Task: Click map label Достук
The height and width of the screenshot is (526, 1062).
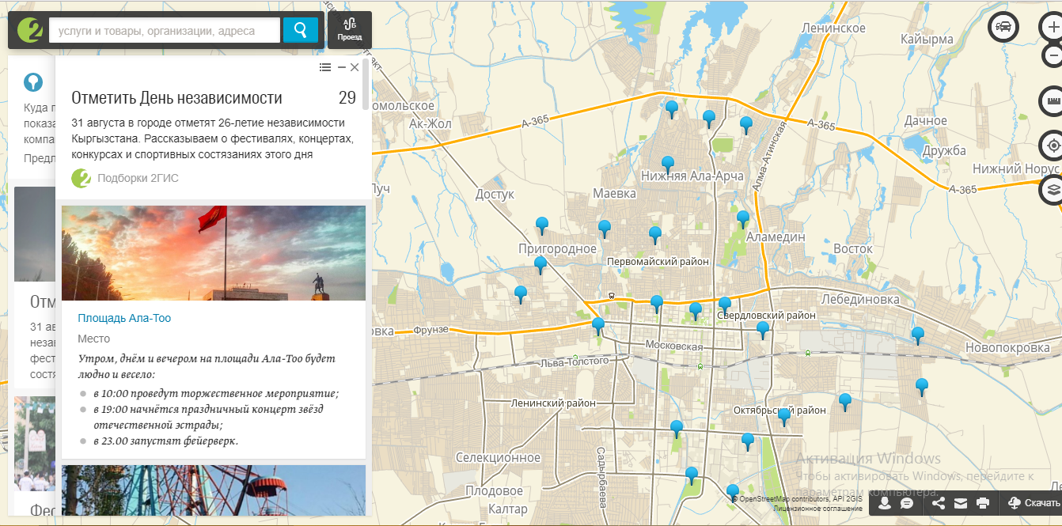Action: [x=495, y=194]
